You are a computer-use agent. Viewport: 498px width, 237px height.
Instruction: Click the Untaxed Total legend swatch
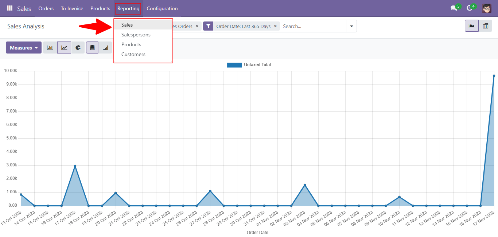click(x=234, y=65)
